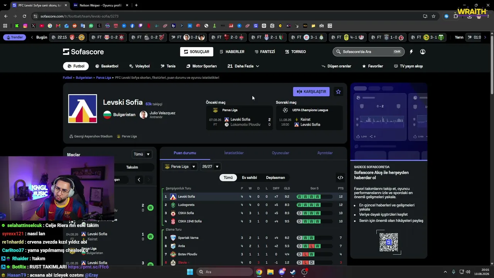This screenshot has height=278, width=494.
Task: Switch standings filter to Tümü
Action: [228, 178]
